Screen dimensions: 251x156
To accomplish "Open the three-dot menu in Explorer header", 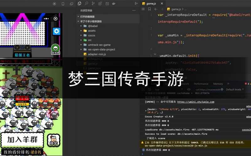I will coord(134,11).
